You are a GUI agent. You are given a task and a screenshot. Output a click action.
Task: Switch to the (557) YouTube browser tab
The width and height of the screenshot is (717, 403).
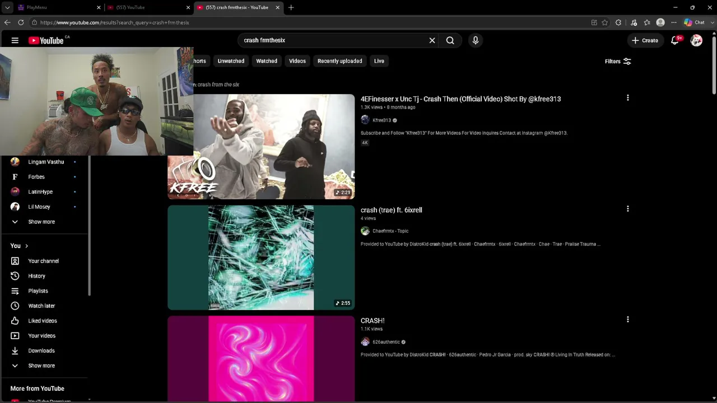(148, 7)
